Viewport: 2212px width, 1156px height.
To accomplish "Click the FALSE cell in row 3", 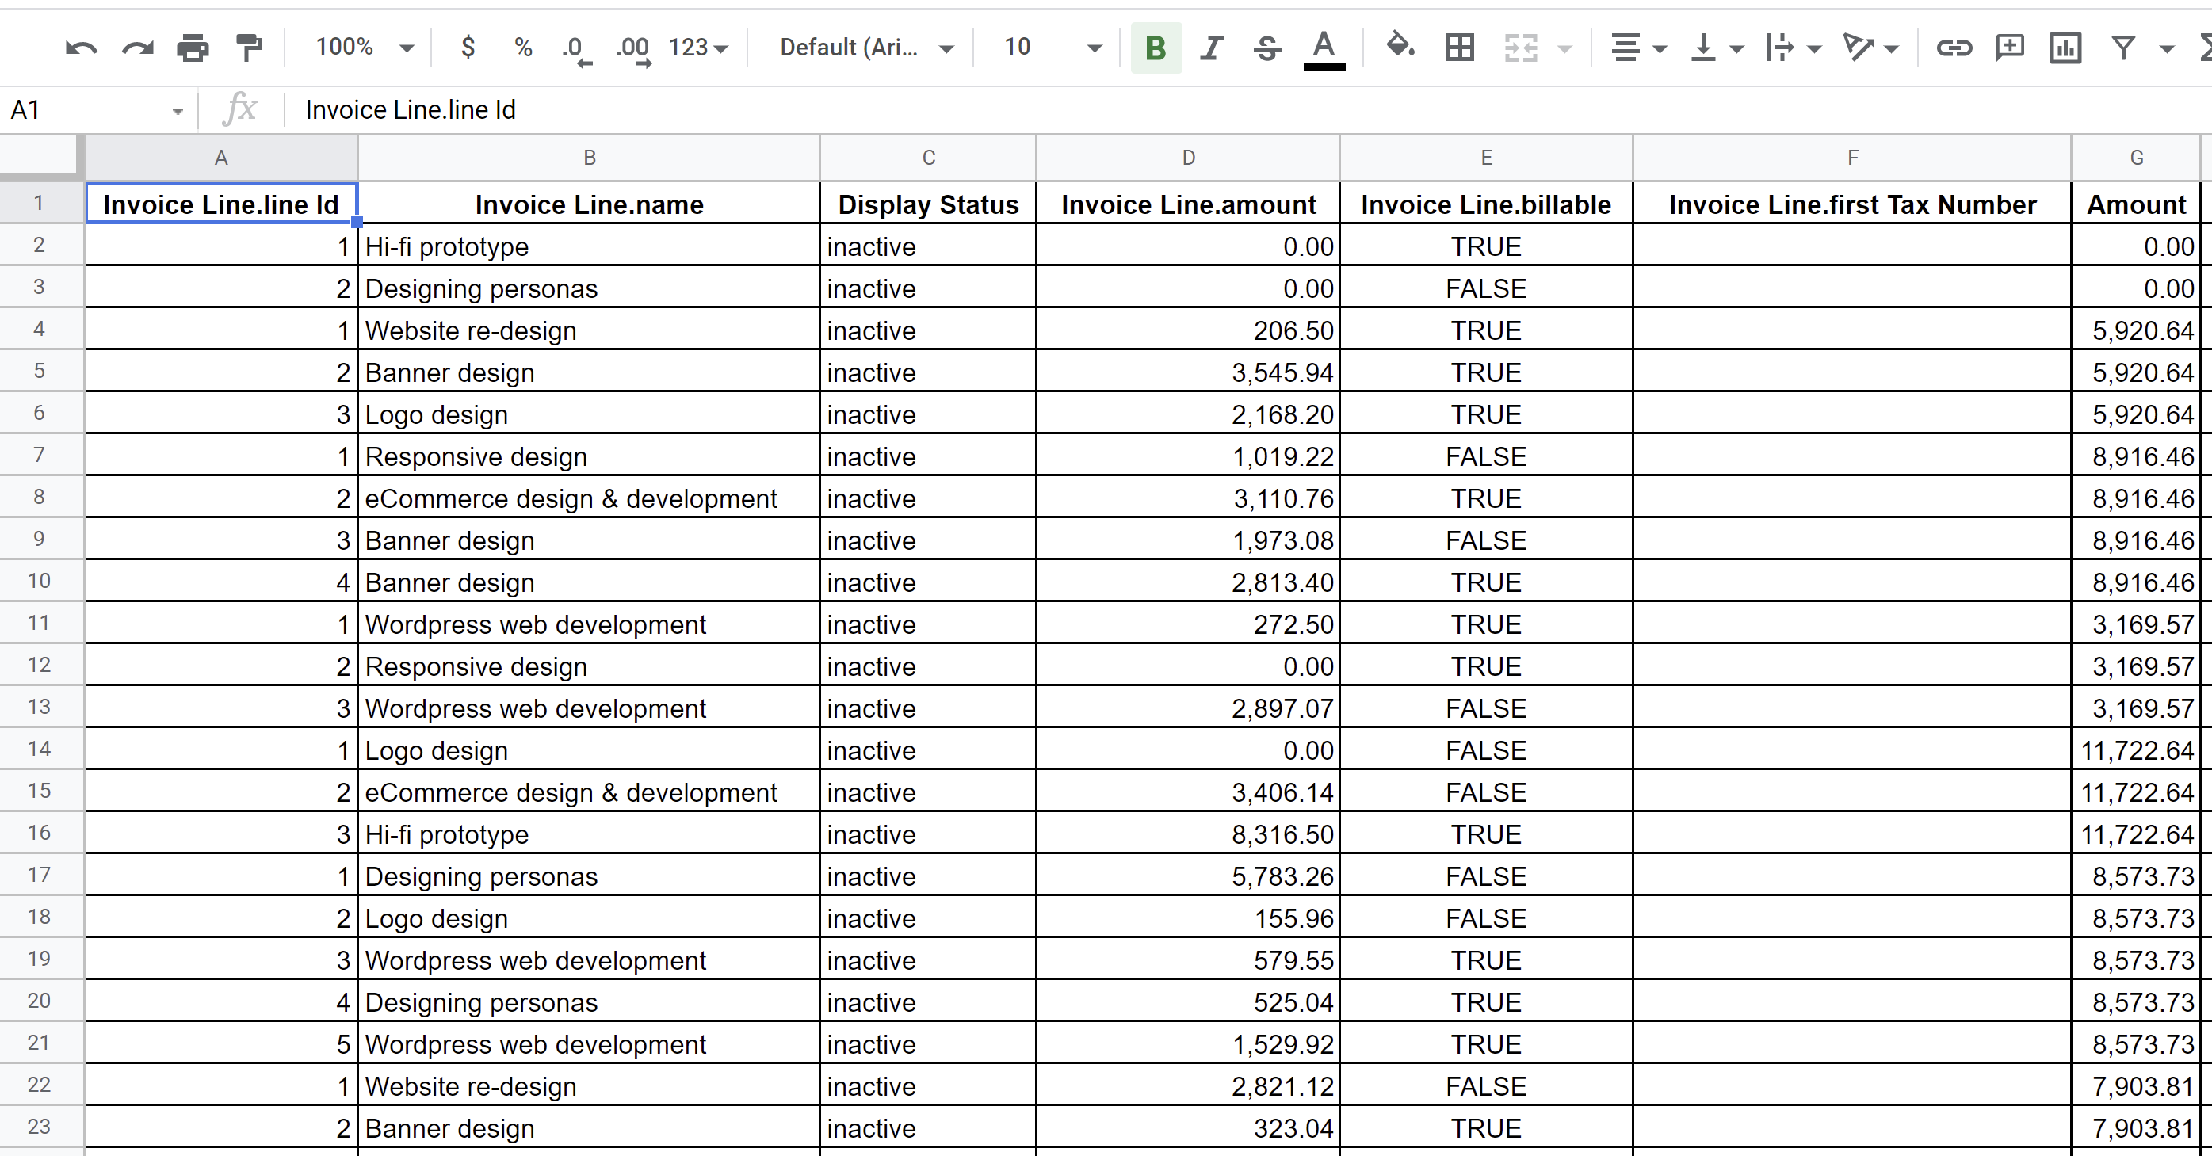I will [1486, 288].
